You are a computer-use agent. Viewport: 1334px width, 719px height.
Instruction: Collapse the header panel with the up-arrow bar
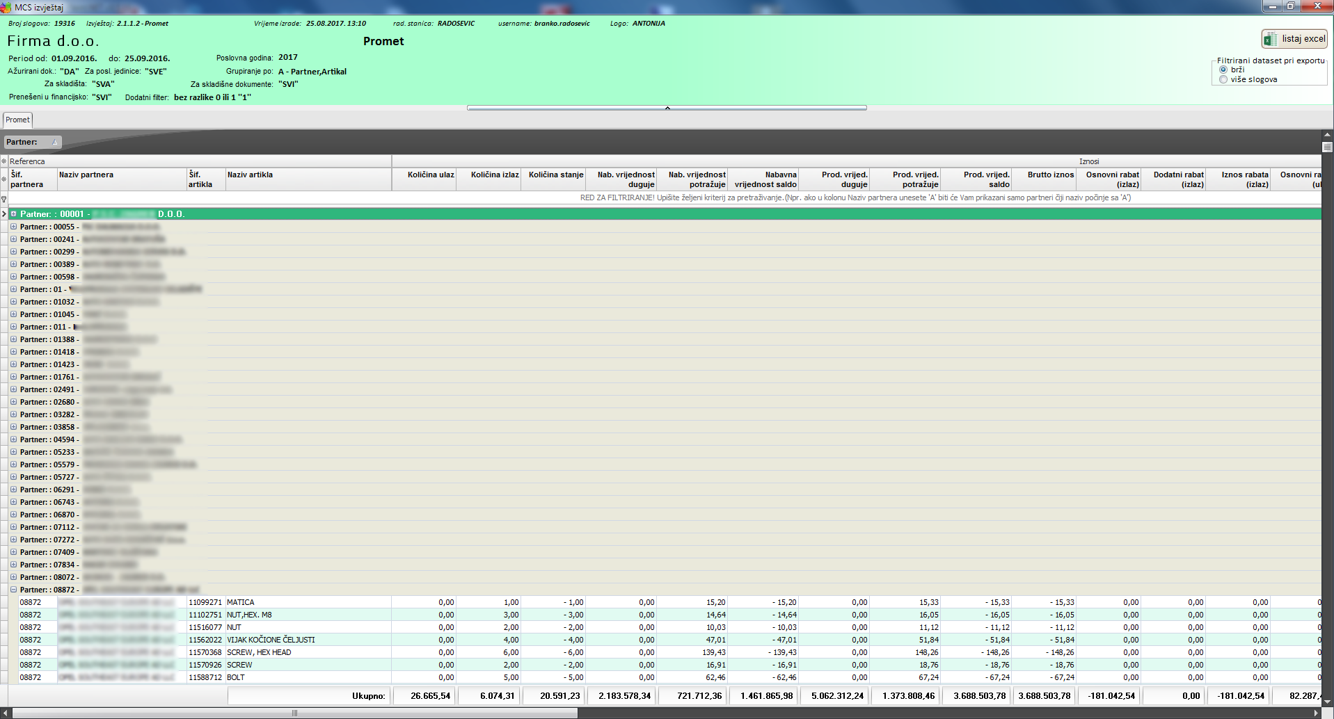pyautogui.click(x=667, y=108)
